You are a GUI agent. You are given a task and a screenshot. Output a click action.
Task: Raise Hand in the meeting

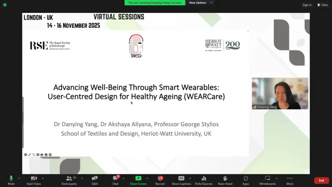click(x=225, y=179)
